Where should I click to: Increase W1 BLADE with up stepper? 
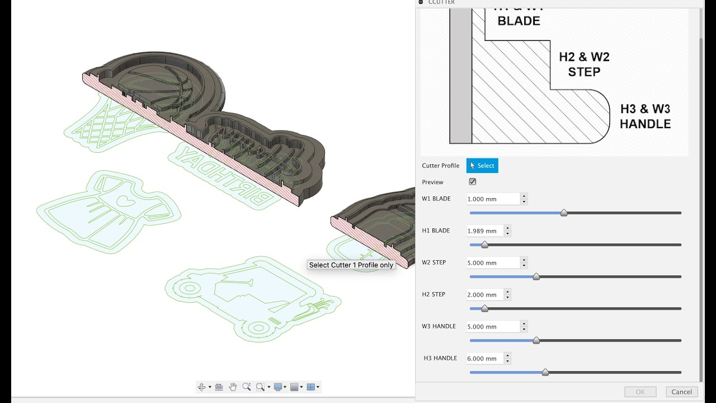524,196
